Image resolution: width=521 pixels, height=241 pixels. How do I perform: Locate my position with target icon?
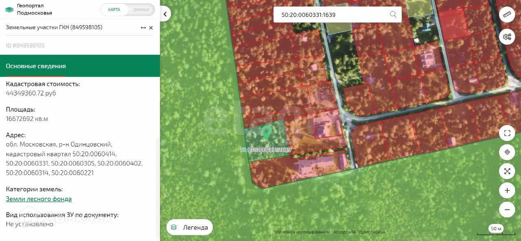tap(507, 152)
